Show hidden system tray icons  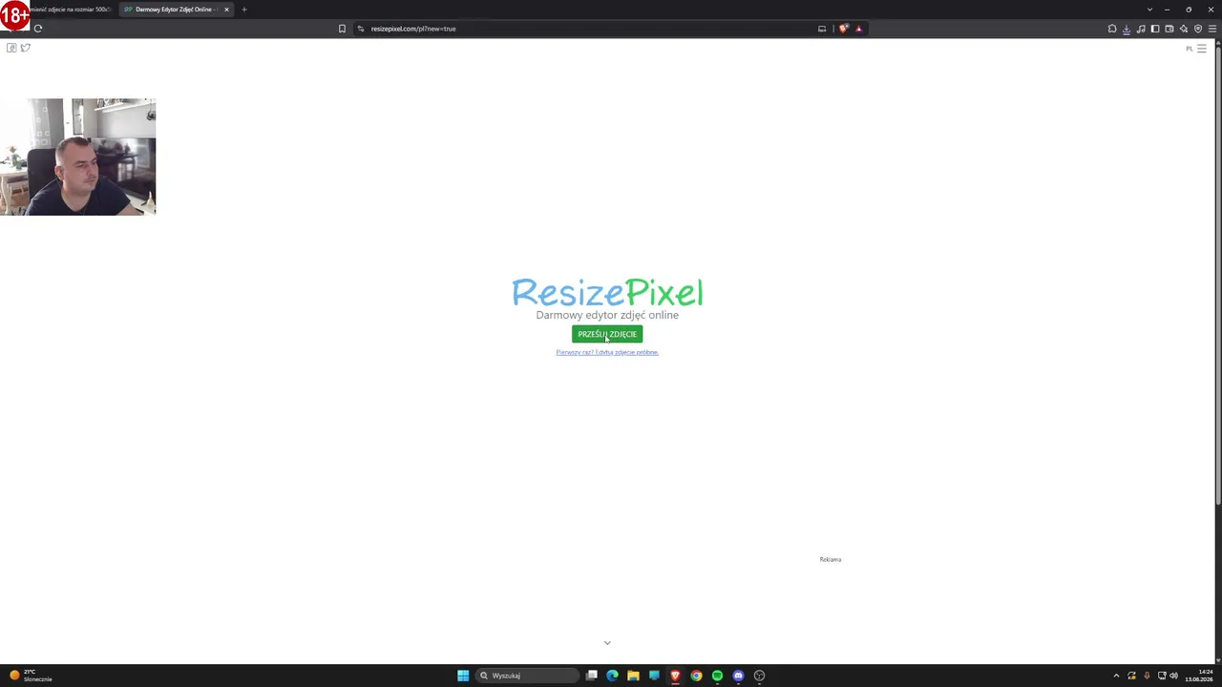(x=1116, y=676)
